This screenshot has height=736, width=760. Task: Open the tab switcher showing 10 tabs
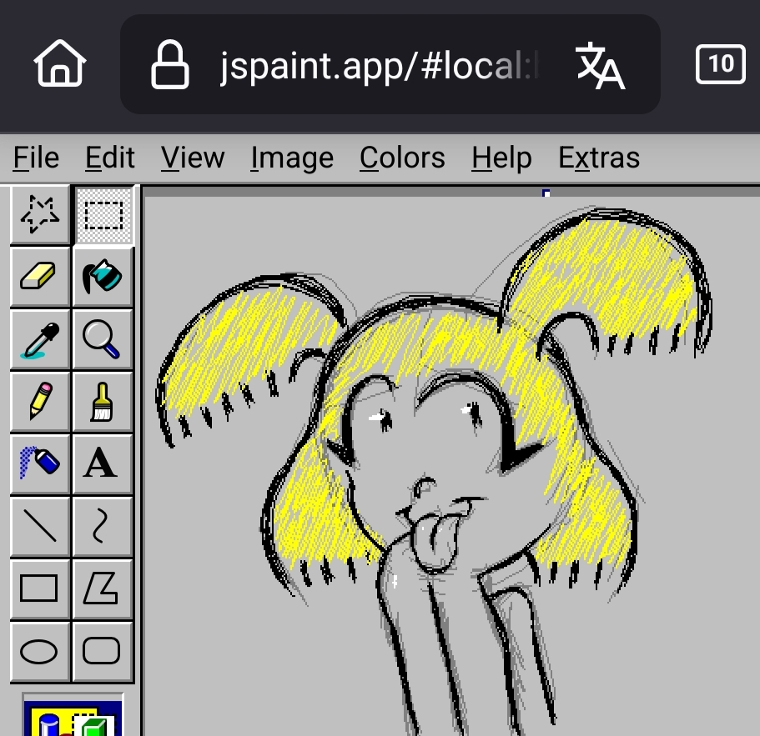[721, 64]
